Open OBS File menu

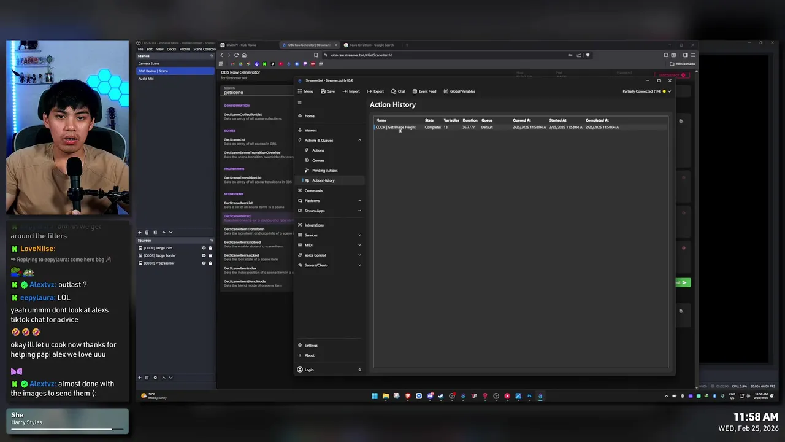click(x=140, y=49)
